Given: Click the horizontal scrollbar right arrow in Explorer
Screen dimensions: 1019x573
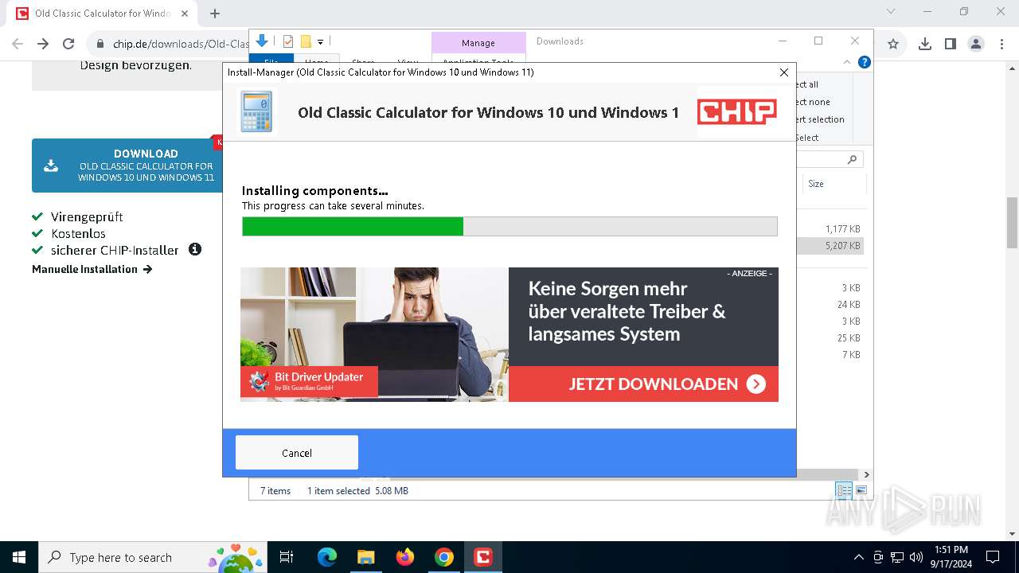Looking at the screenshot, I should pos(866,474).
